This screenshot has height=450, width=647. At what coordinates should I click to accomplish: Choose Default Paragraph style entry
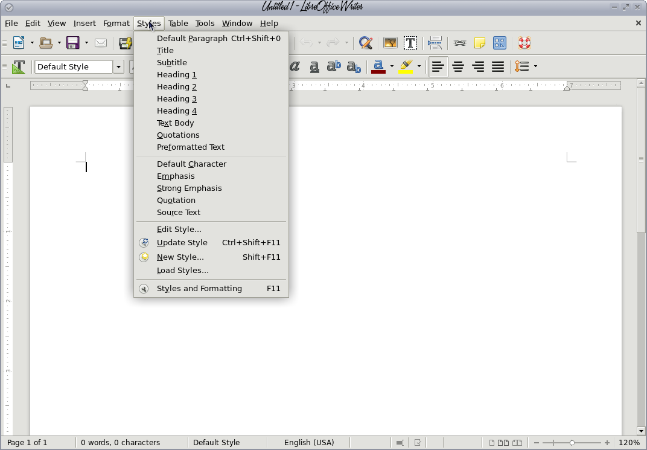pos(211,39)
